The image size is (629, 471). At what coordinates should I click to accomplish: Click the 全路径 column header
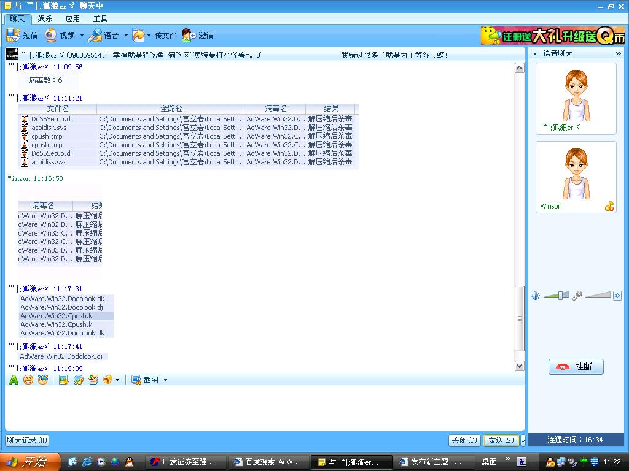[171, 109]
